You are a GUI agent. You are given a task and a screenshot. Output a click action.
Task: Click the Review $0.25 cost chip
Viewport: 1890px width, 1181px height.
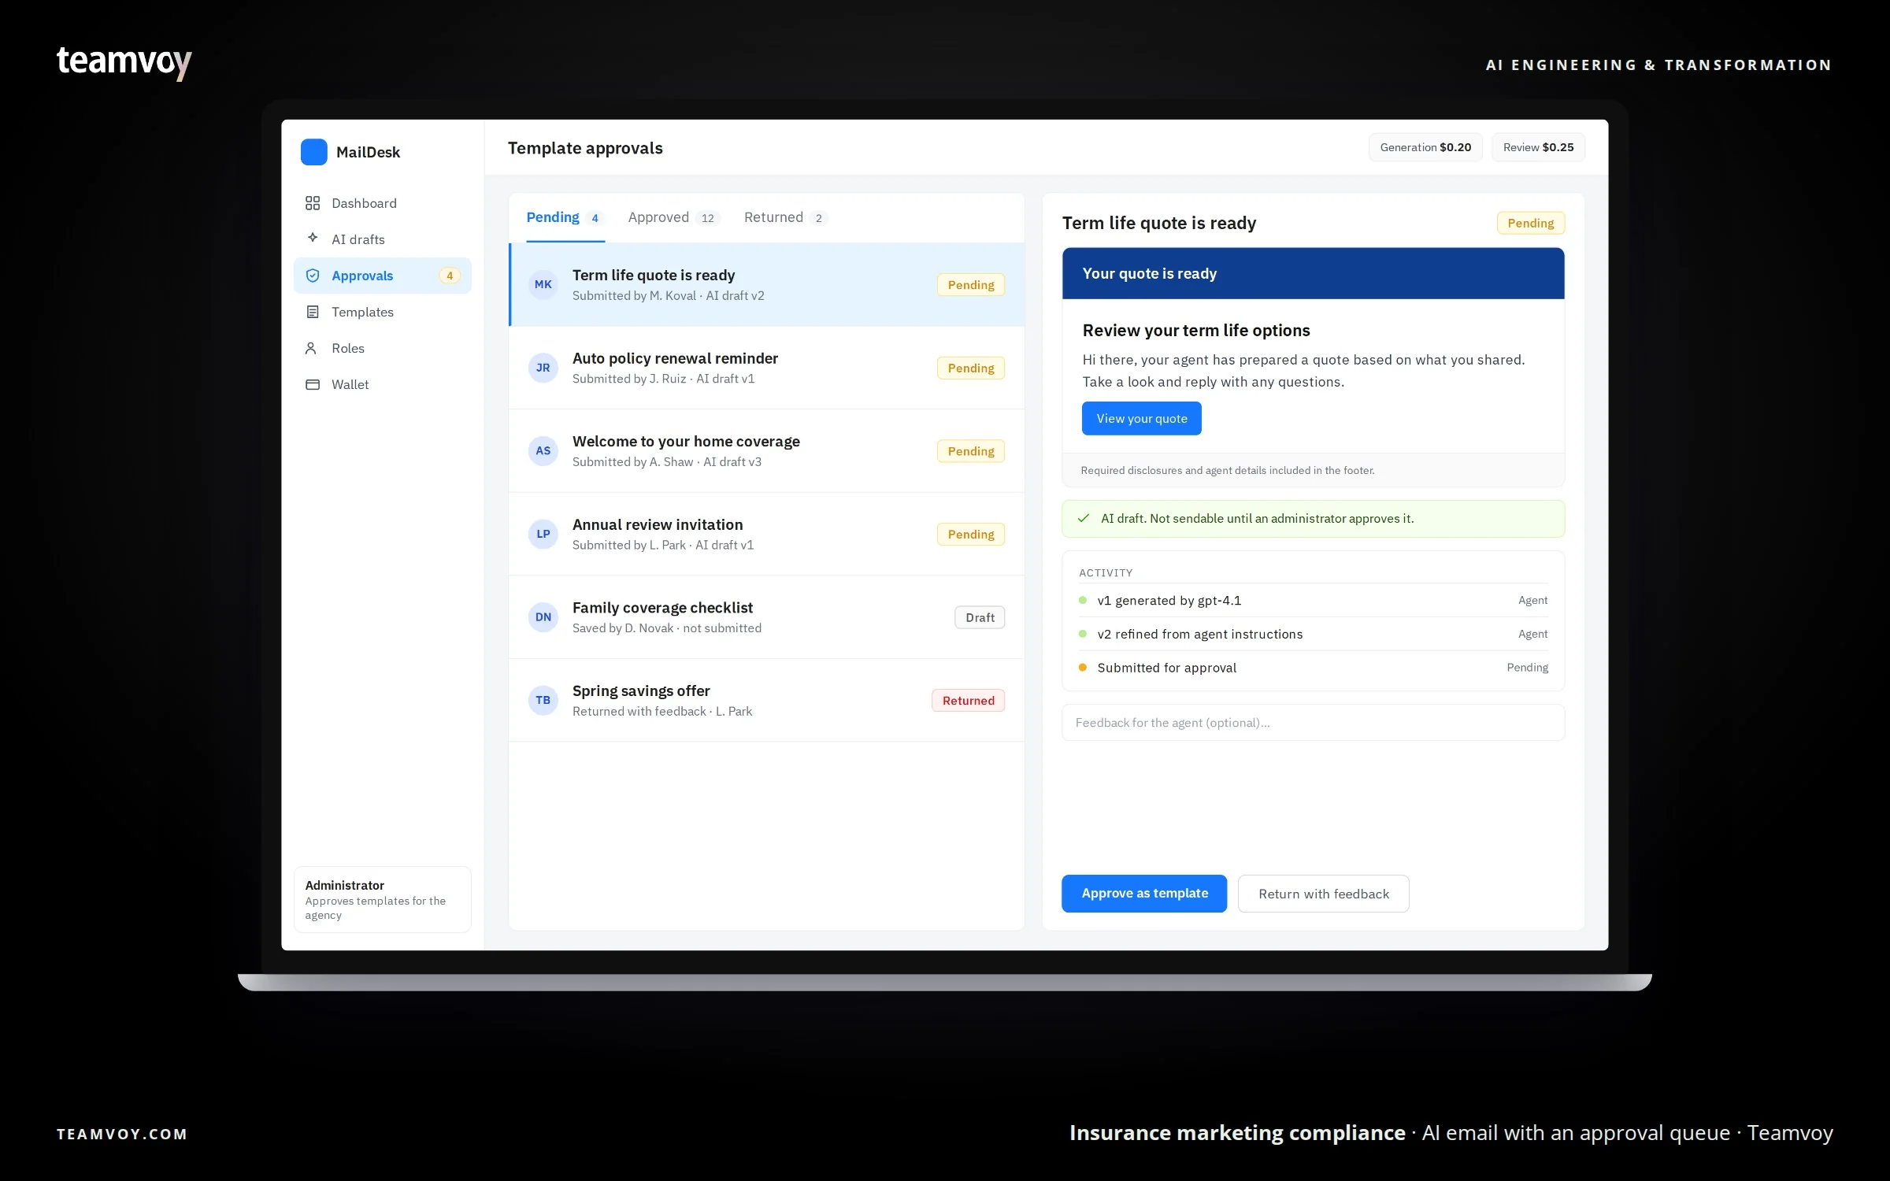point(1538,147)
